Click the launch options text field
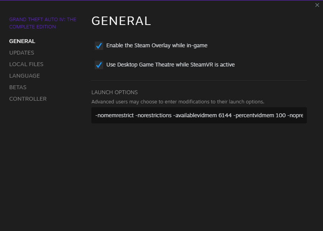This screenshot has height=231, width=323. (x=199, y=115)
